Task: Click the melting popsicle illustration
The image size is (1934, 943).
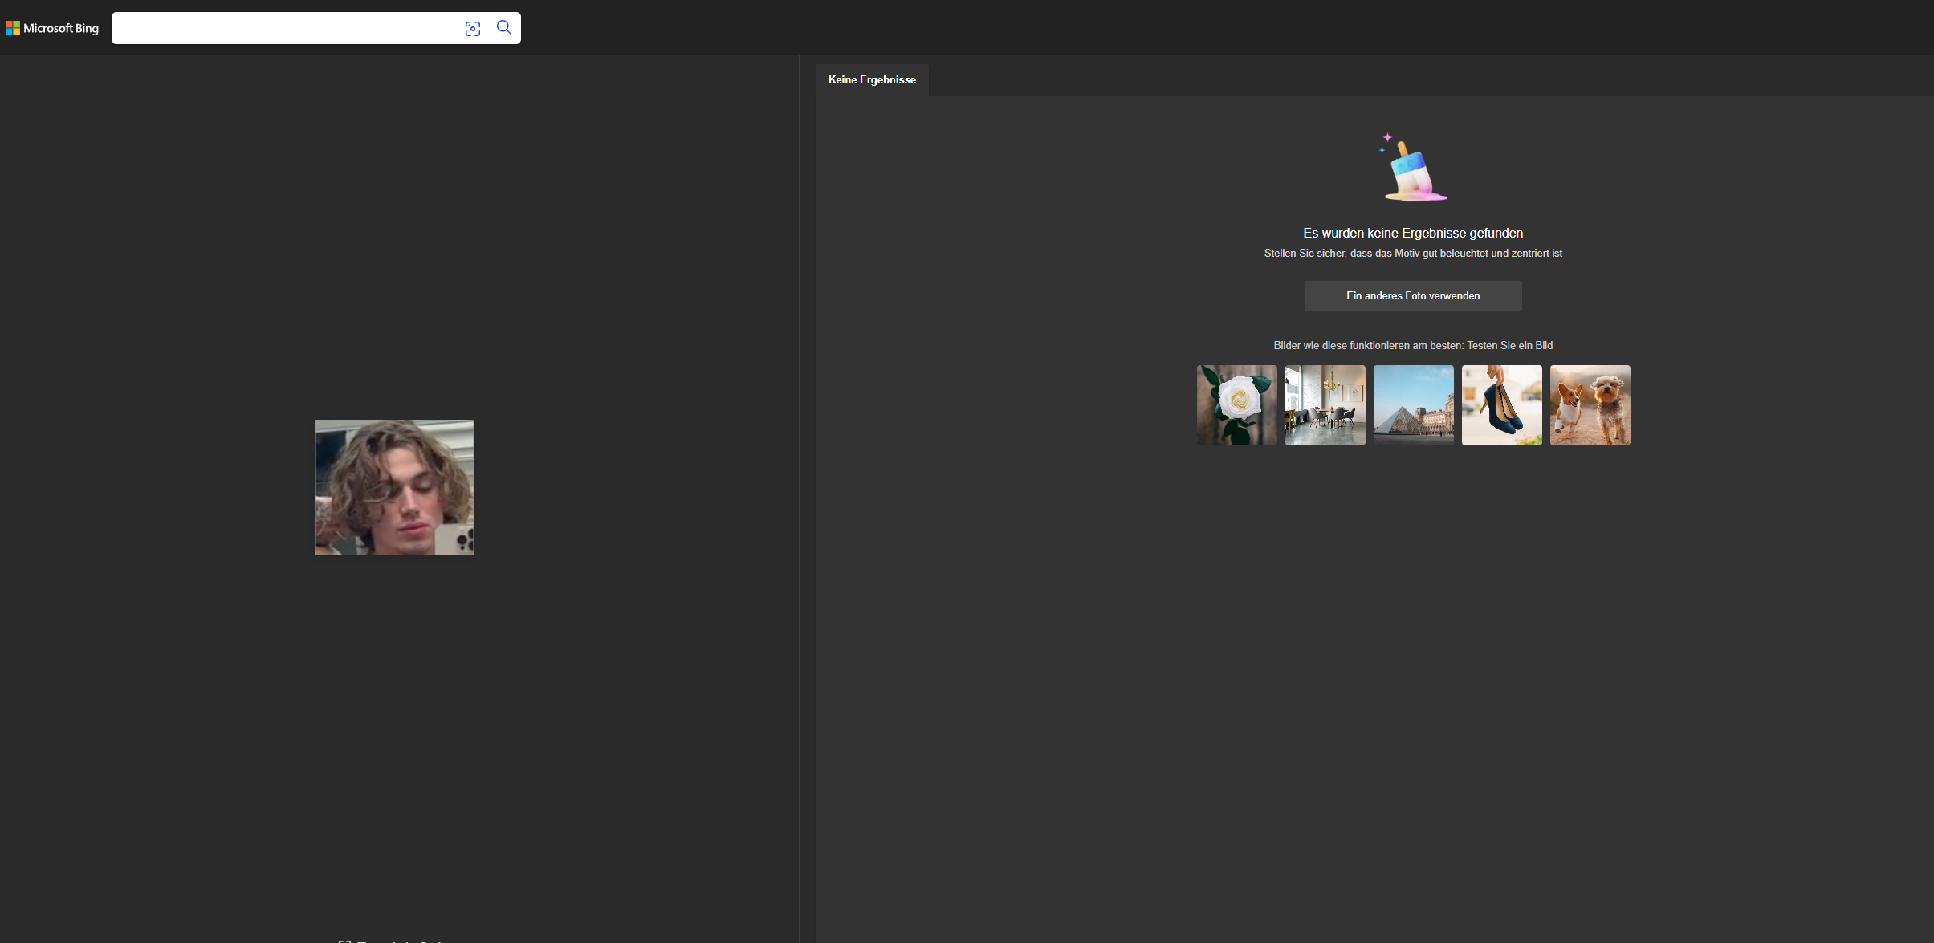Action: click(1415, 168)
